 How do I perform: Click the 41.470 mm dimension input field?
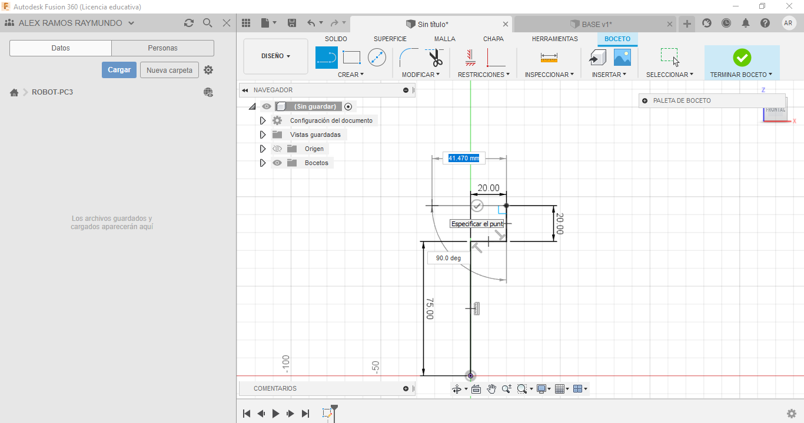point(464,158)
